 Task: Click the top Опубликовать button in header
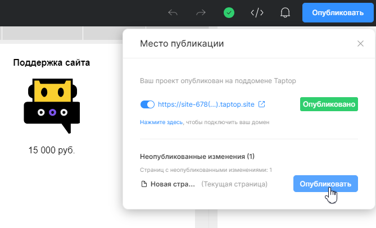click(338, 13)
